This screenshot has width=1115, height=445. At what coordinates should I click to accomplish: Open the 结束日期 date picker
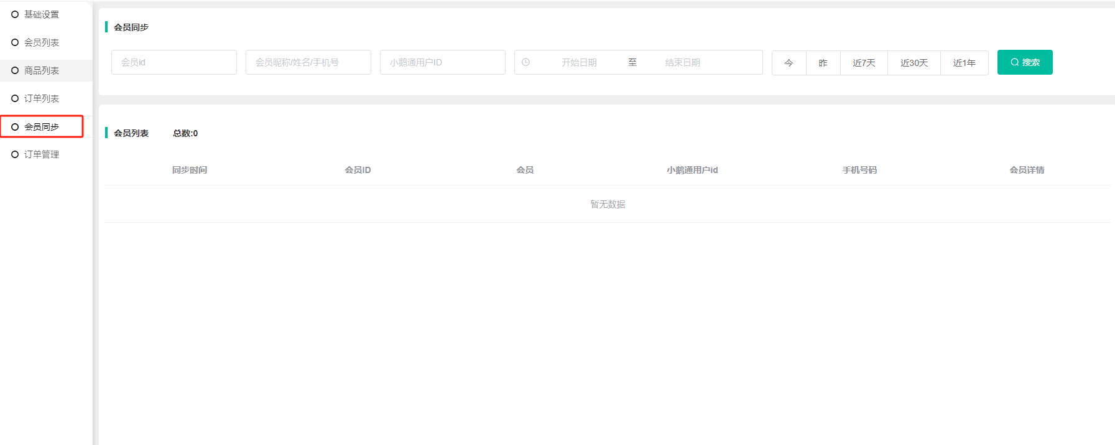(x=682, y=62)
